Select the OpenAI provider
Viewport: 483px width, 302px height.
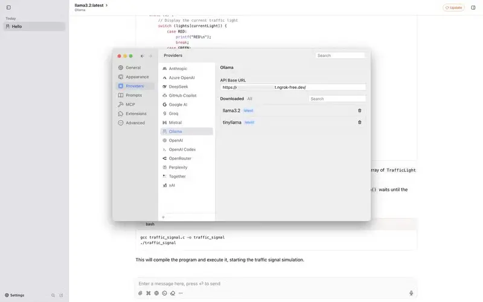[187, 140]
